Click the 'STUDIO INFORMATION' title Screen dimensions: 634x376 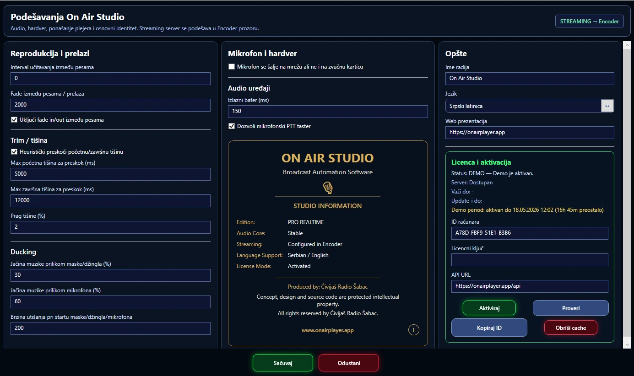pyautogui.click(x=328, y=206)
